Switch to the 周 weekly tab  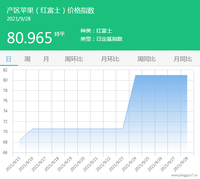[x=27, y=59]
